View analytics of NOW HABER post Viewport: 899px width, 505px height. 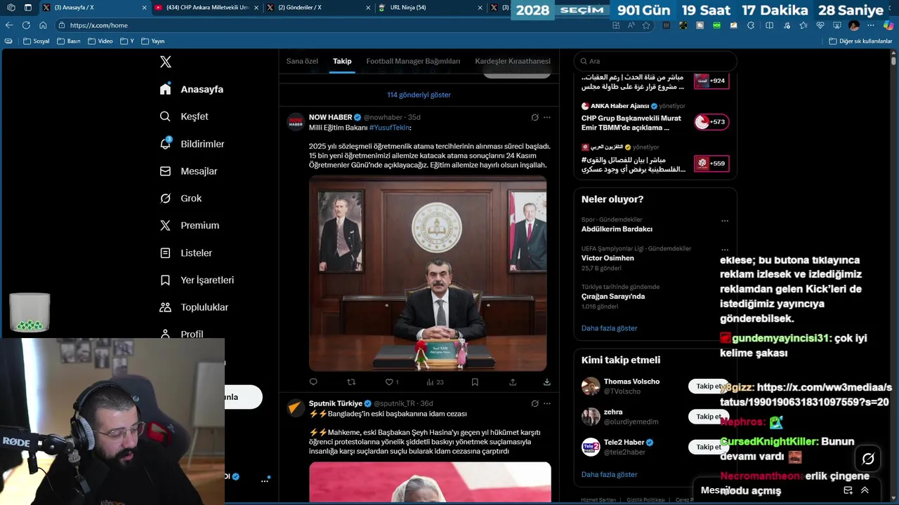[435, 382]
